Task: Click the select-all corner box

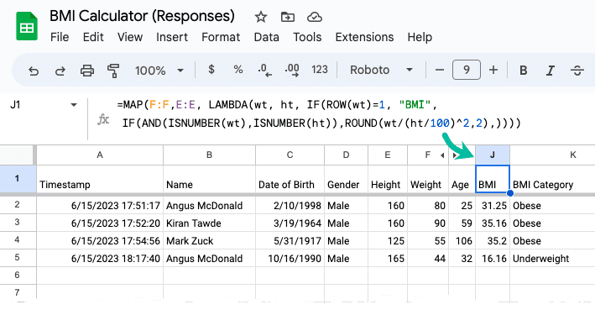Action: (18, 155)
